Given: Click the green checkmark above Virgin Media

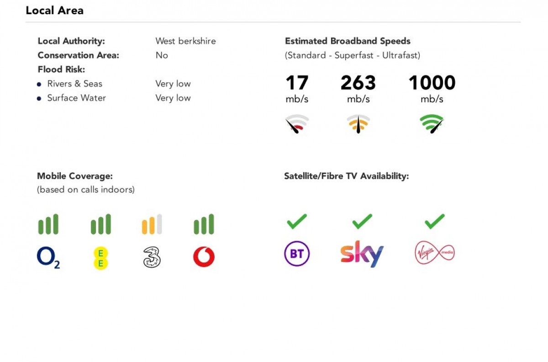Looking at the screenshot, I should coord(434,222).
